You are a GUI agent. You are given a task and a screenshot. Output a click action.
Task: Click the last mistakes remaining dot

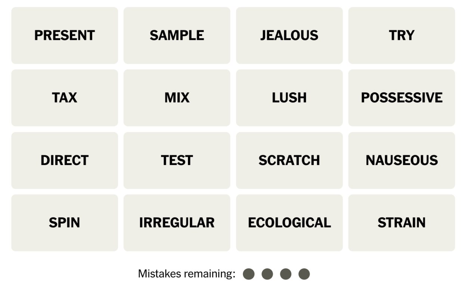click(304, 274)
